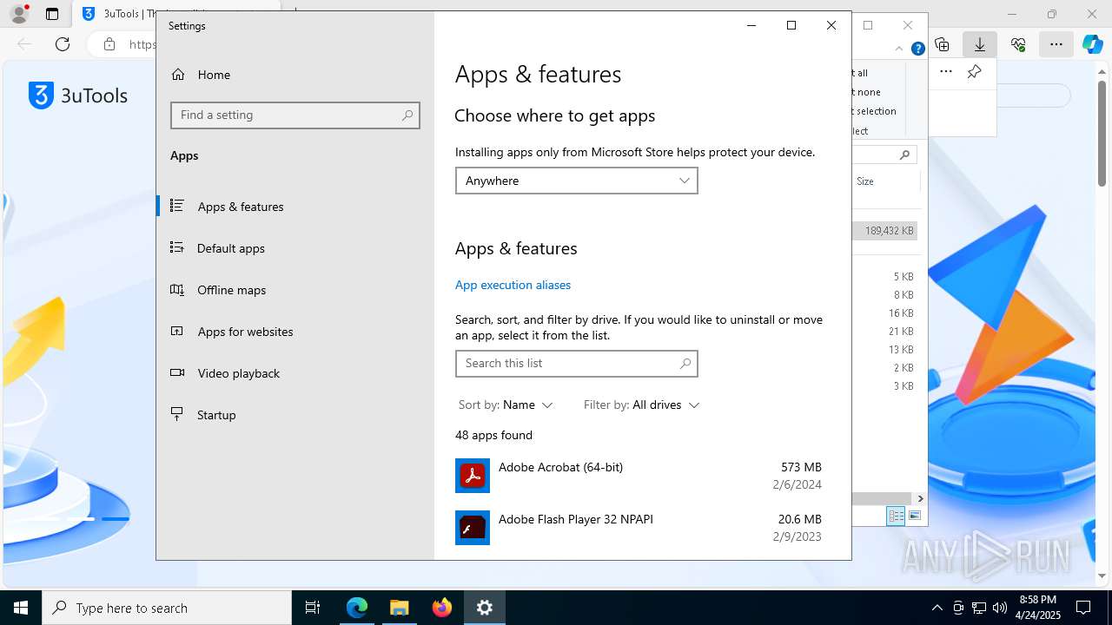Open network status in system tray

point(978,608)
